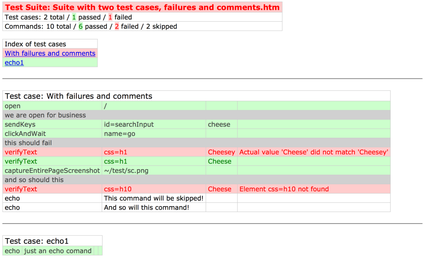Click the 'Actual value 'Cheese' did not match' message
The width and height of the screenshot is (425, 263).
(x=314, y=152)
